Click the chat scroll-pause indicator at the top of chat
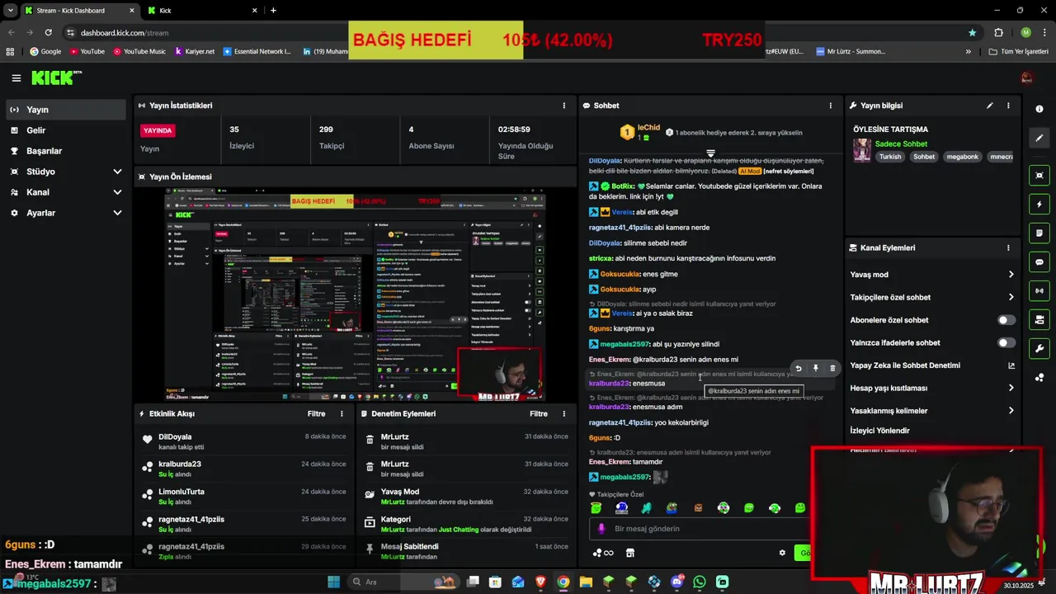The image size is (1056, 594). (710, 153)
